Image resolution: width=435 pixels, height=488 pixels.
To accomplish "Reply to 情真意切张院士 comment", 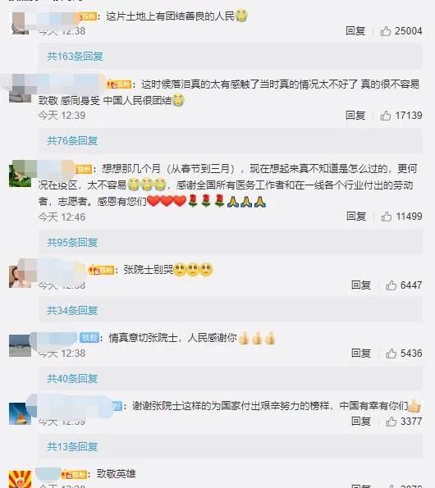I will (361, 353).
